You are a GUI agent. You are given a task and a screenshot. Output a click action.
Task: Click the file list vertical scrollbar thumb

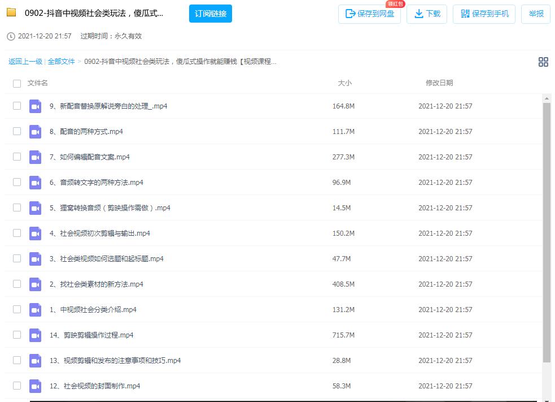[547, 232]
